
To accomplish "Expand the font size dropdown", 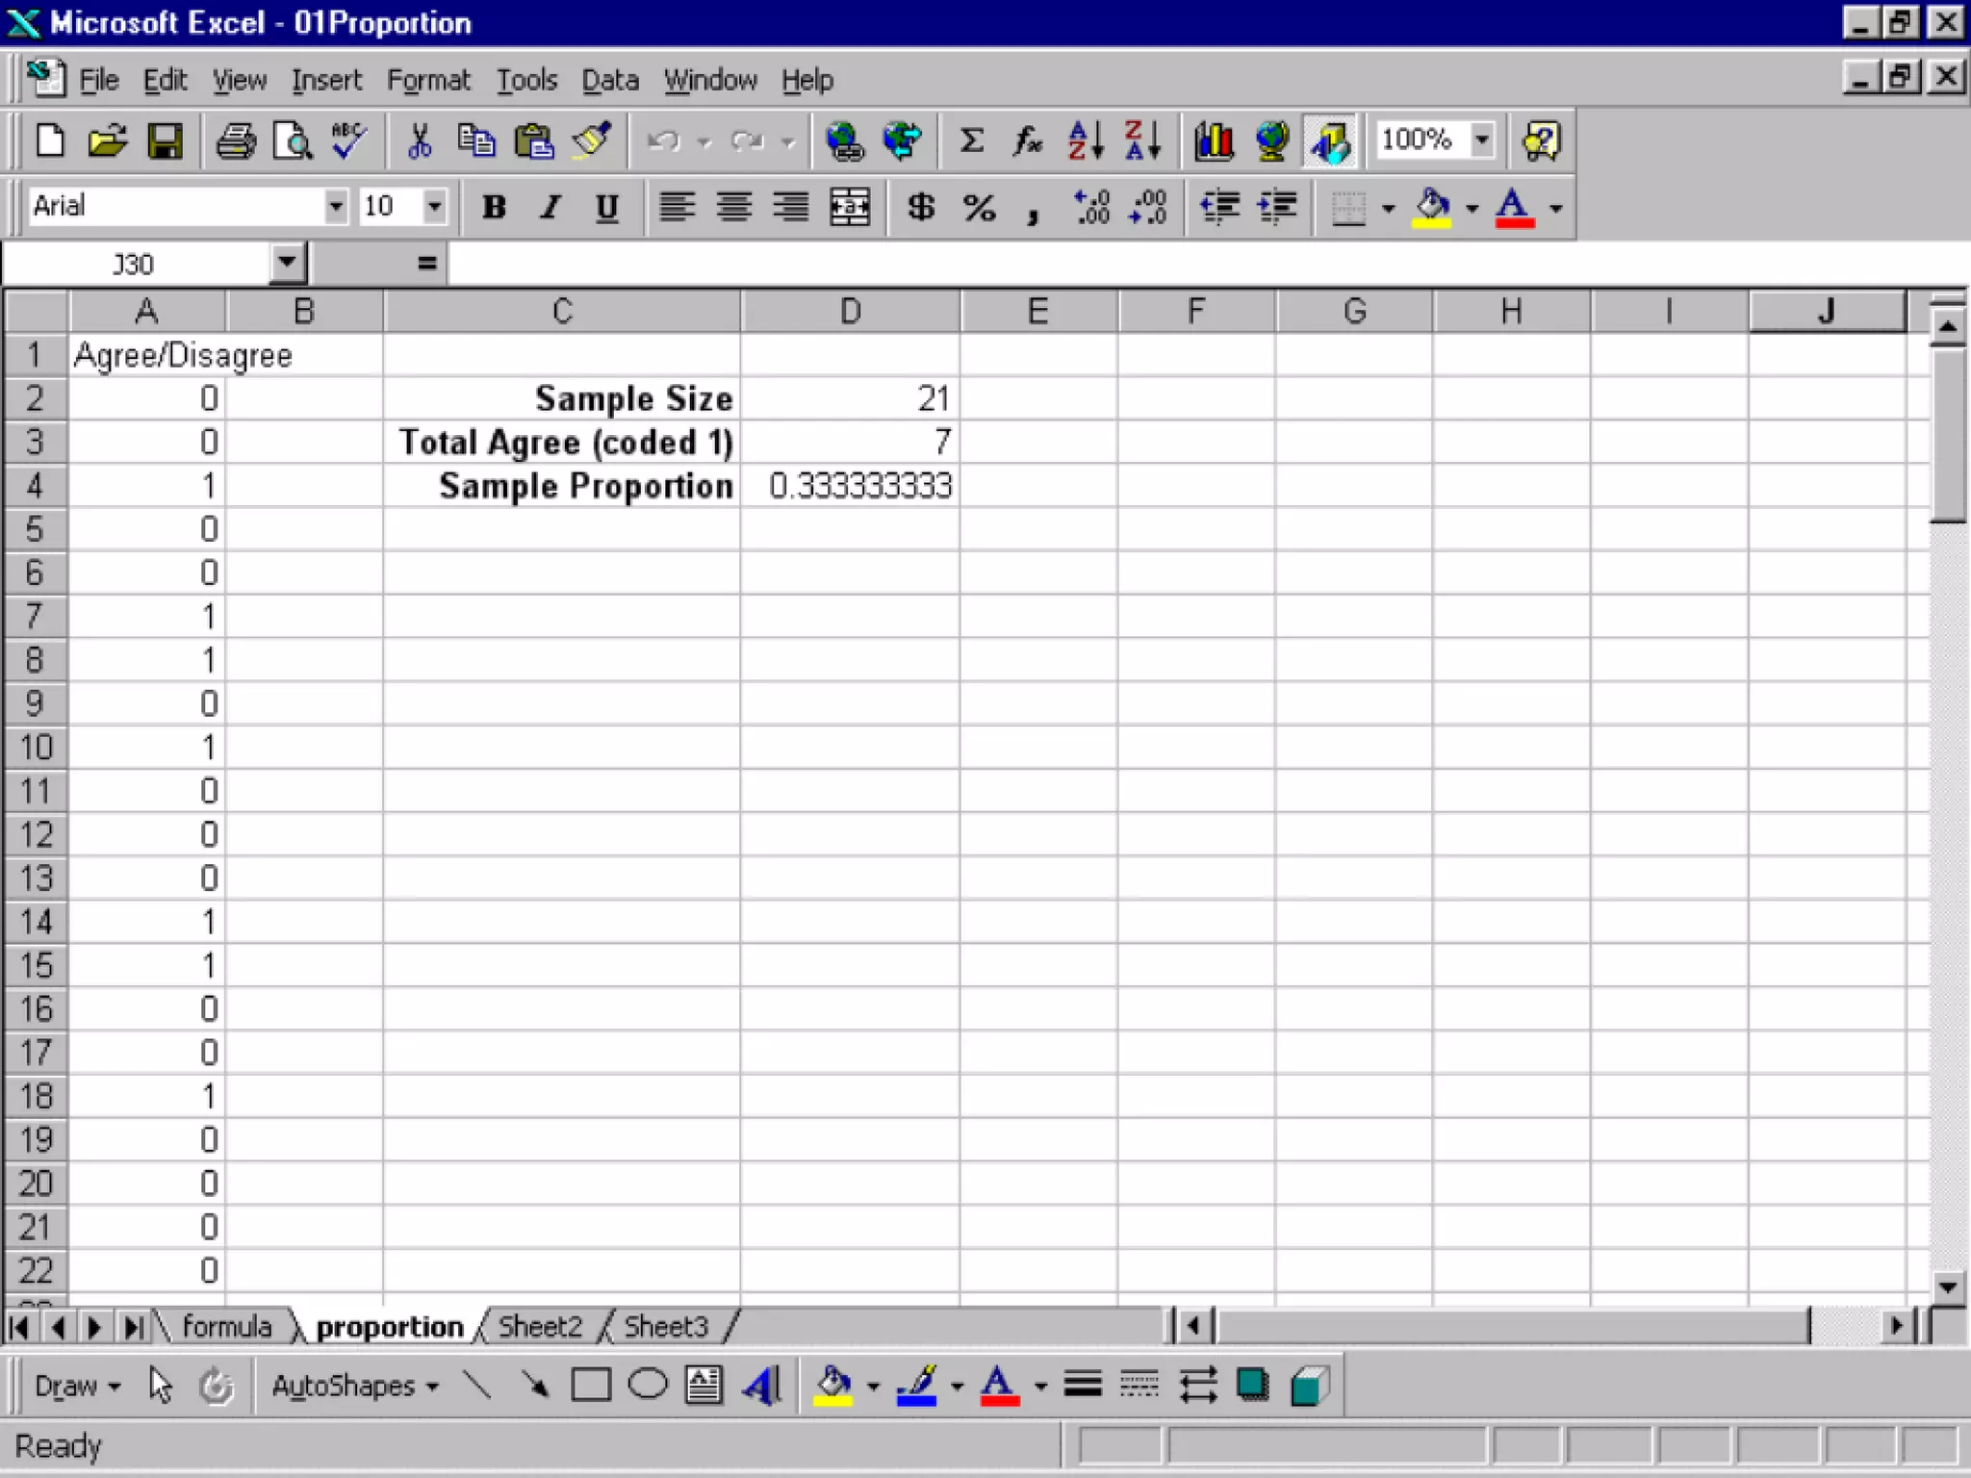I will click(x=435, y=207).
